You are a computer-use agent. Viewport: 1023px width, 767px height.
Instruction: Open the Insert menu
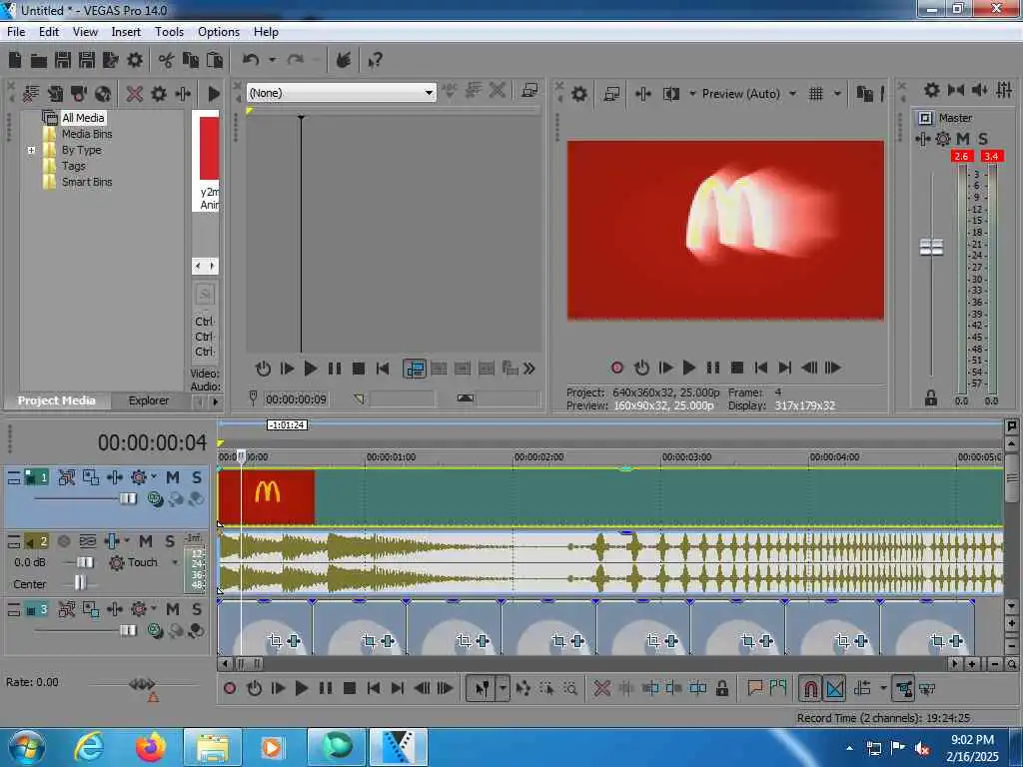(126, 32)
